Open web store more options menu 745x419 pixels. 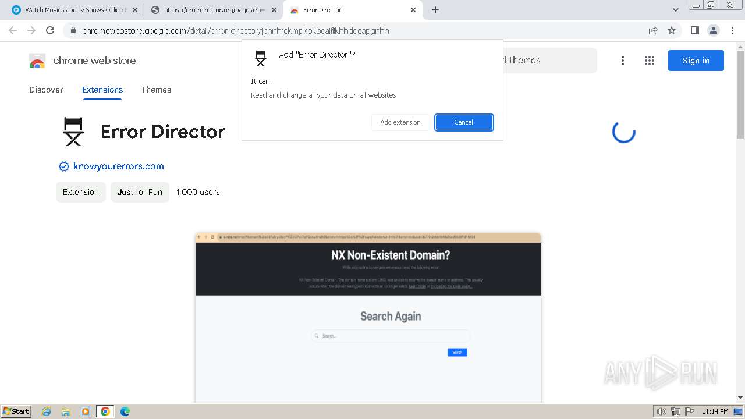point(623,61)
